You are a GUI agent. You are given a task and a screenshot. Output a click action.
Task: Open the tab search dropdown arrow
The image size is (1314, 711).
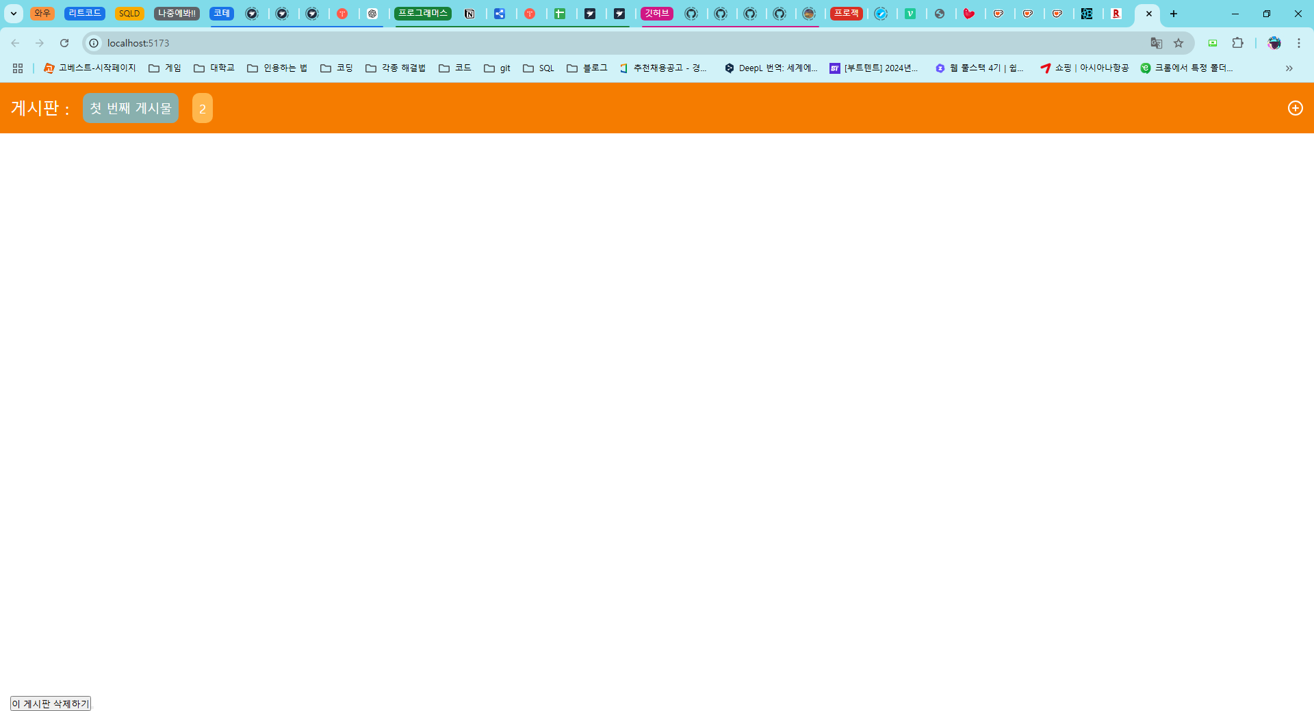point(14,14)
